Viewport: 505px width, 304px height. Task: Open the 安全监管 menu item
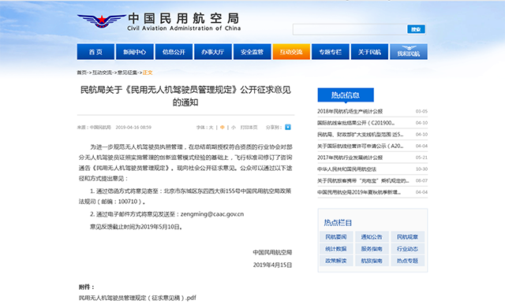pyautogui.click(x=252, y=52)
